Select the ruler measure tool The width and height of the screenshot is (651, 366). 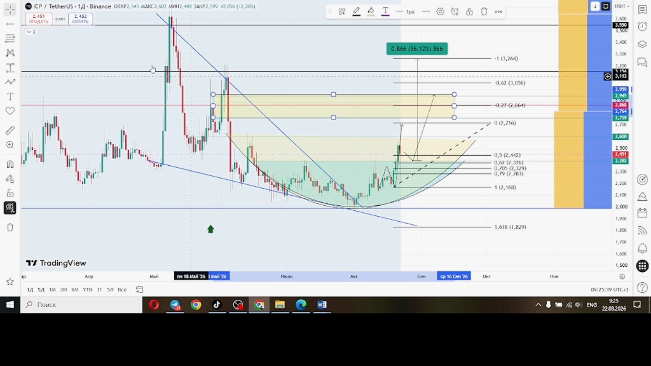click(10, 130)
